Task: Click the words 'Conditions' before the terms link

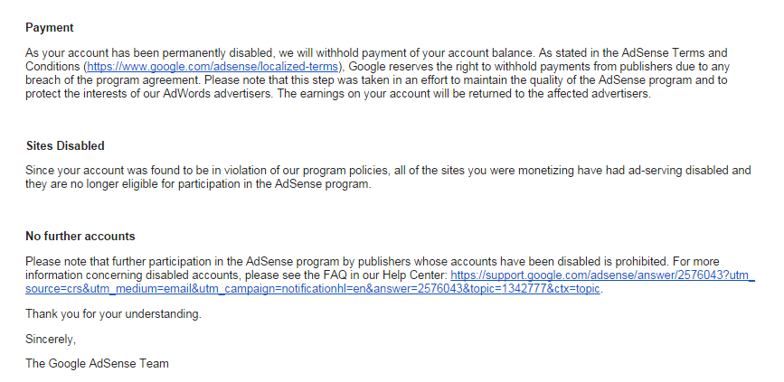Action: (x=53, y=67)
